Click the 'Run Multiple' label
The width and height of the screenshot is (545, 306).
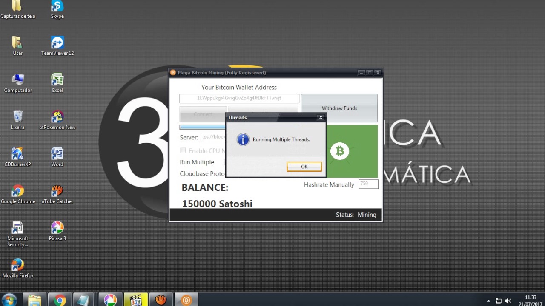tap(197, 162)
